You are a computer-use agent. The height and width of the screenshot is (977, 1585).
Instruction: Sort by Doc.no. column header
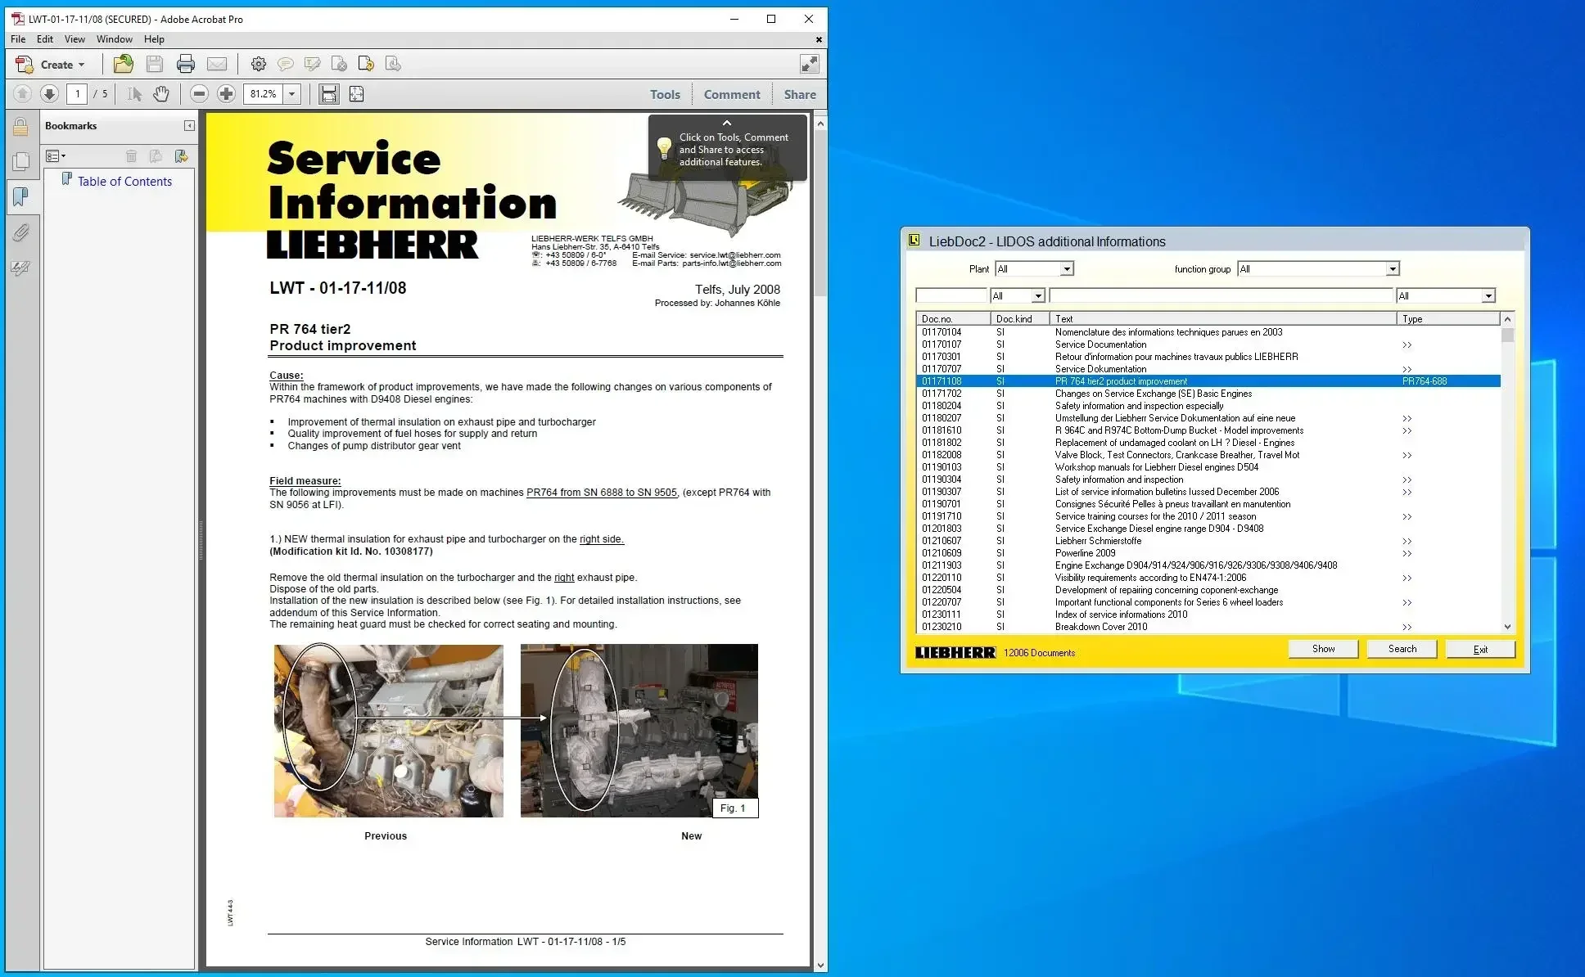coord(954,318)
